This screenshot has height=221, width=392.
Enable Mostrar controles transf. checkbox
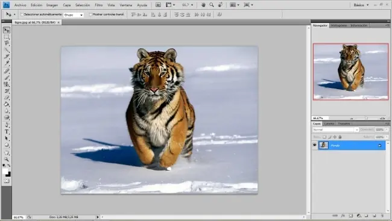(x=90, y=14)
